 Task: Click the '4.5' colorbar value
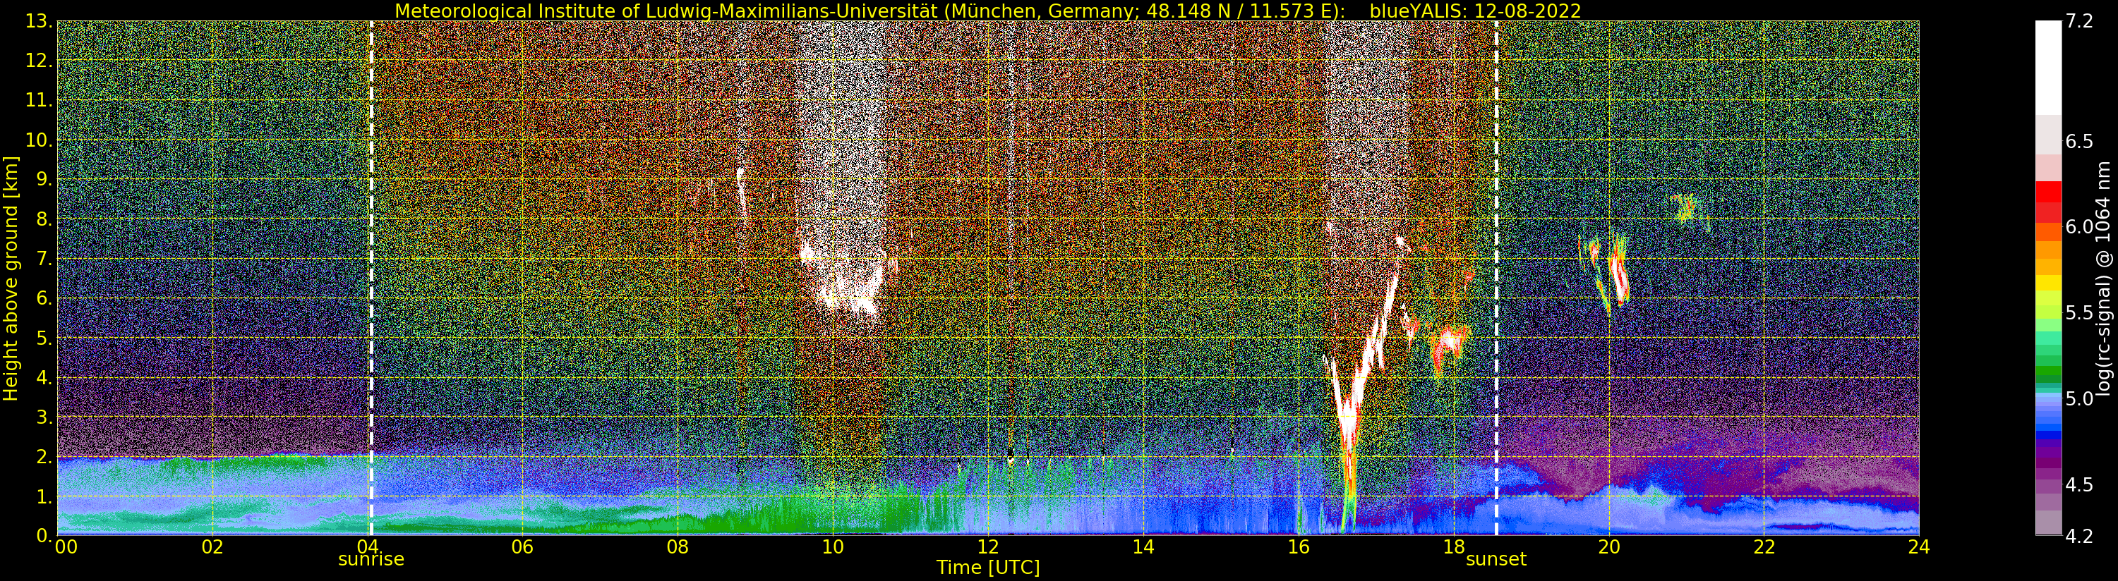coord(2078,484)
